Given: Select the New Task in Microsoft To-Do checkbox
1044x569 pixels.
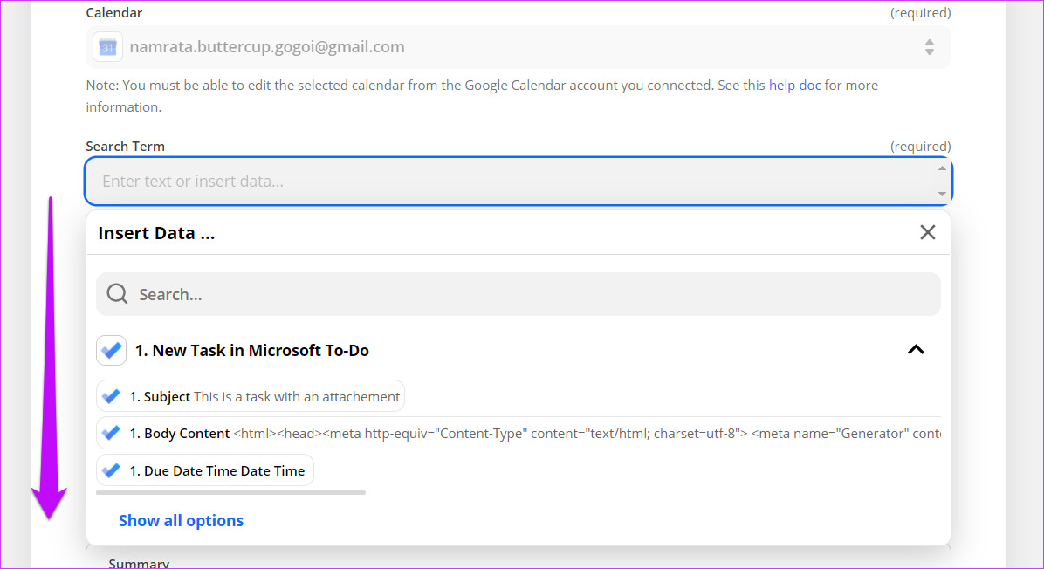Looking at the screenshot, I should click(111, 350).
